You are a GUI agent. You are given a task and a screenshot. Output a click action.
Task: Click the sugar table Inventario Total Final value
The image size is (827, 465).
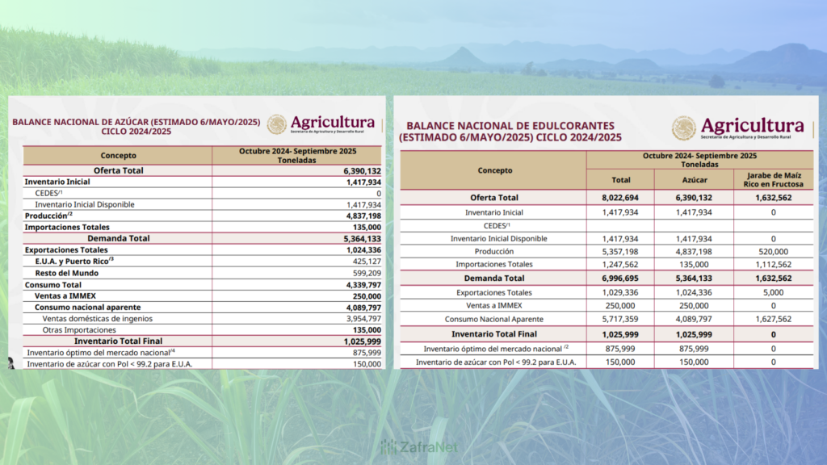point(363,341)
